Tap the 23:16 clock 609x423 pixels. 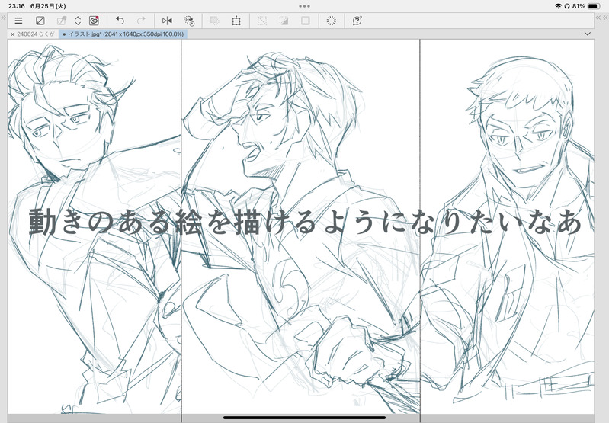16,6
